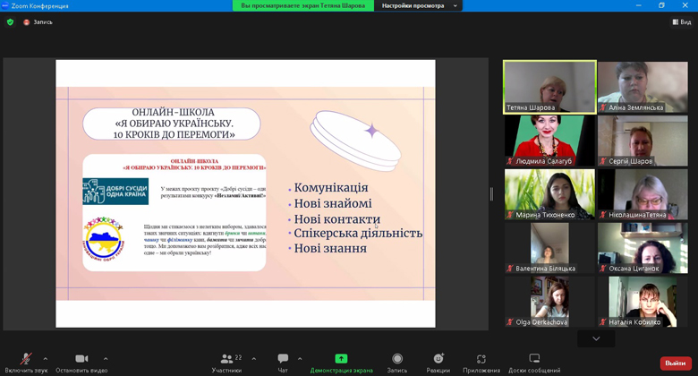698x376 pixels.
Task: Select Olga Derkachova video tile
Action: click(x=549, y=302)
